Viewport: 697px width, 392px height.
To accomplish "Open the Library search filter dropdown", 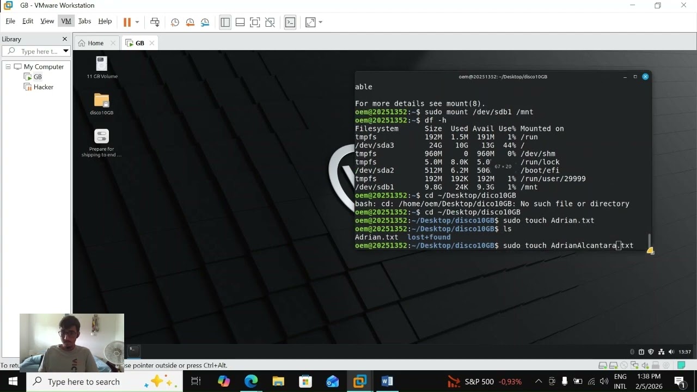I will (x=66, y=51).
